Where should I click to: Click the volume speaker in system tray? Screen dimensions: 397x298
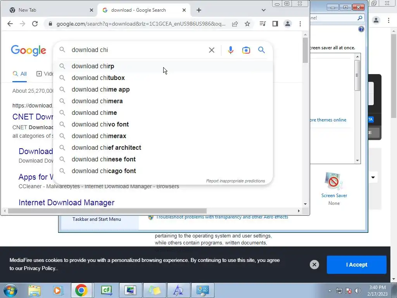click(357, 291)
